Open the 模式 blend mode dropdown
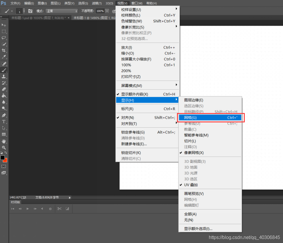This screenshot has height=243, width=283. coord(62,11)
